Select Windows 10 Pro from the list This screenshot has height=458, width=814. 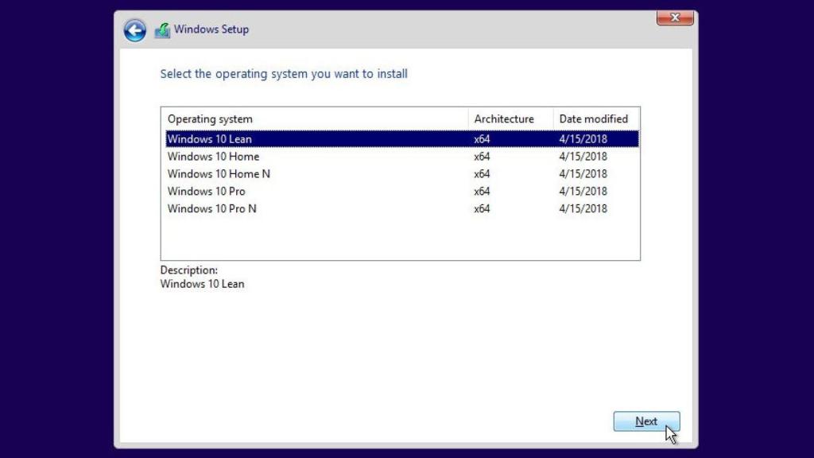pyautogui.click(x=205, y=191)
